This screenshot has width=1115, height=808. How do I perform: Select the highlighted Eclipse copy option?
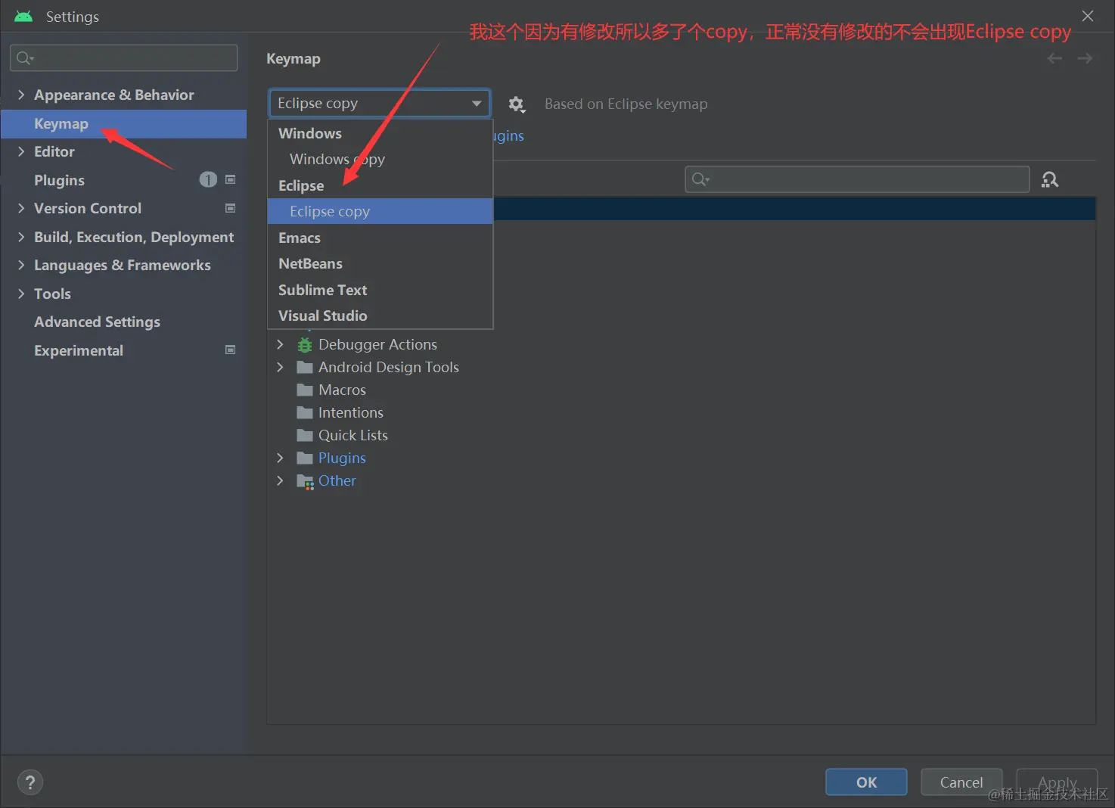click(380, 211)
